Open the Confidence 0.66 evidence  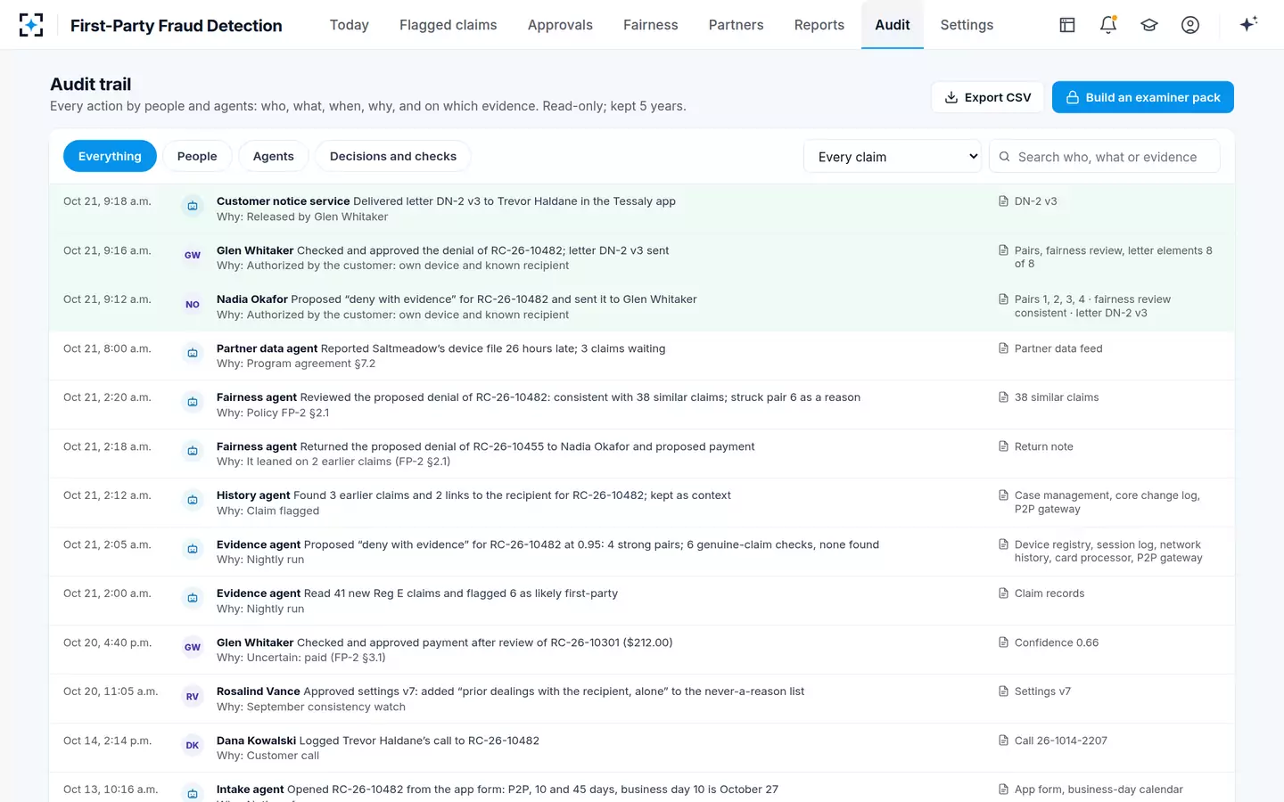pos(1057,642)
